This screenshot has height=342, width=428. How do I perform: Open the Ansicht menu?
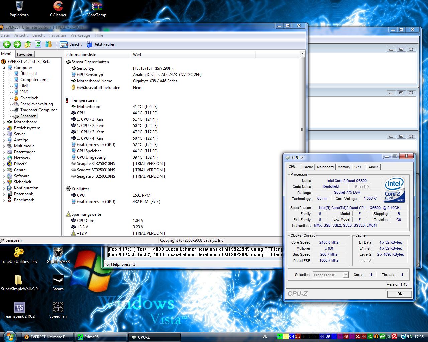21,35
